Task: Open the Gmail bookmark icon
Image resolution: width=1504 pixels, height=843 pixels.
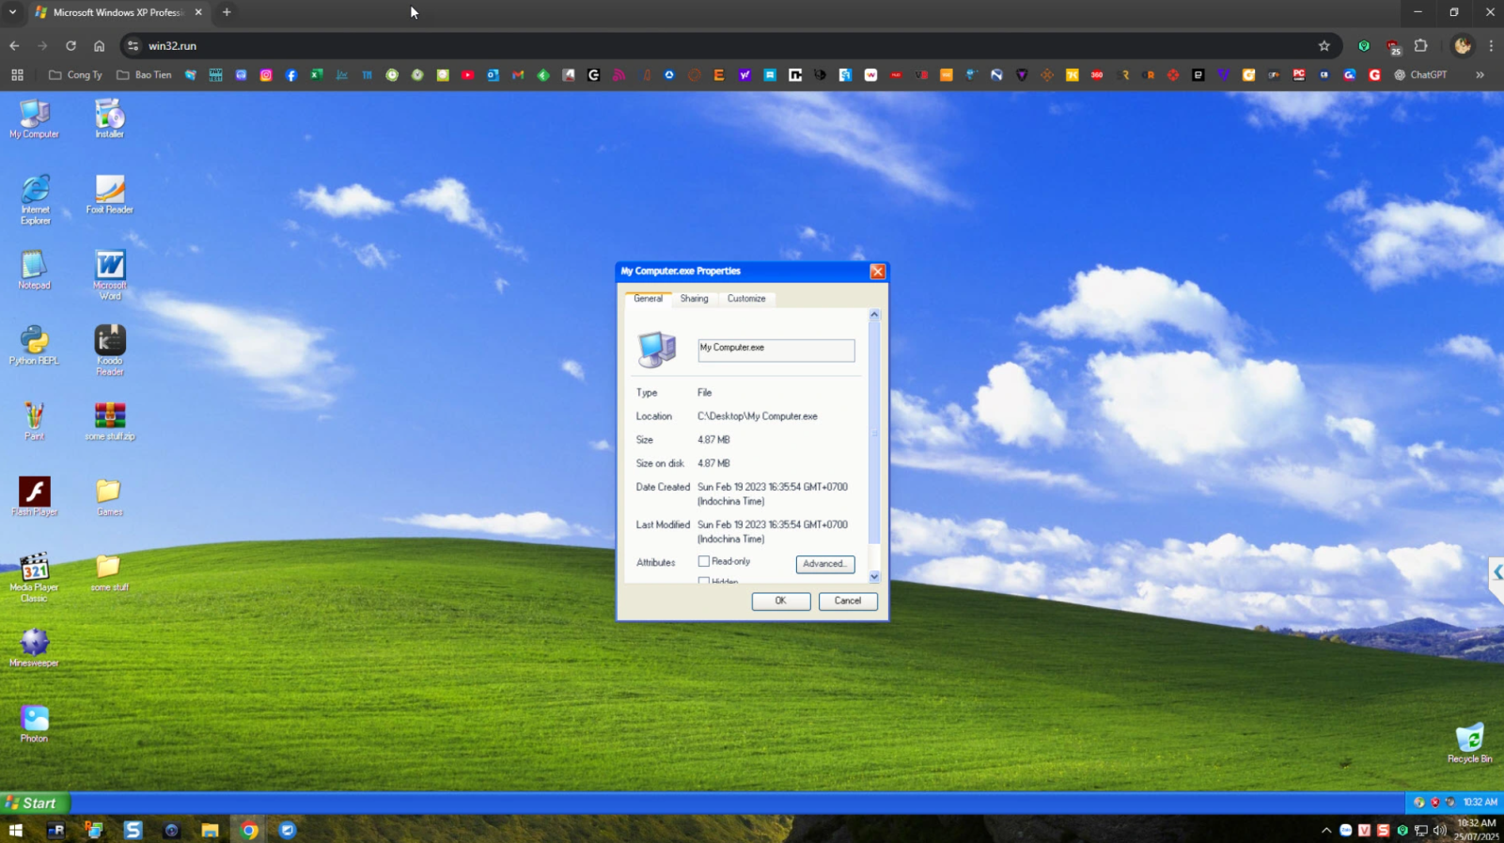Action: [518, 75]
